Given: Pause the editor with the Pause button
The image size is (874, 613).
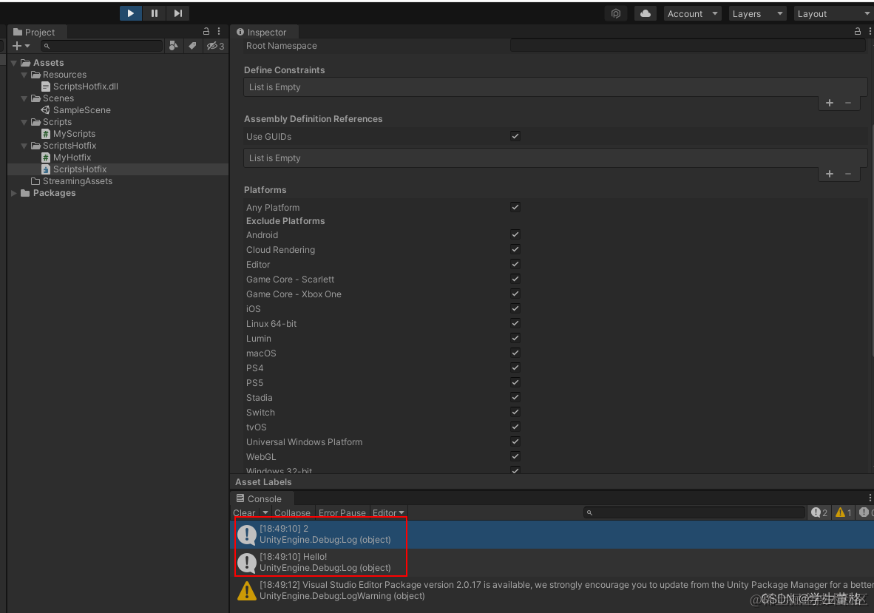Looking at the screenshot, I should 155,13.
